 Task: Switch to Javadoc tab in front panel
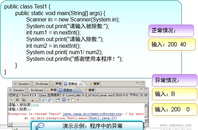tap(17, 90)
